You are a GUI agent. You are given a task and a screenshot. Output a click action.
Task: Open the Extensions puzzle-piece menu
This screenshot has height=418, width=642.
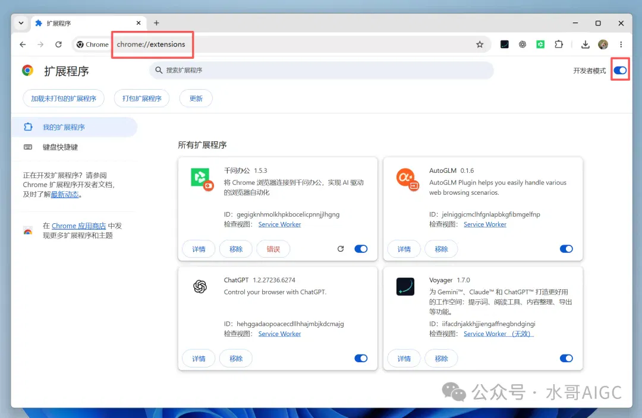(559, 45)
